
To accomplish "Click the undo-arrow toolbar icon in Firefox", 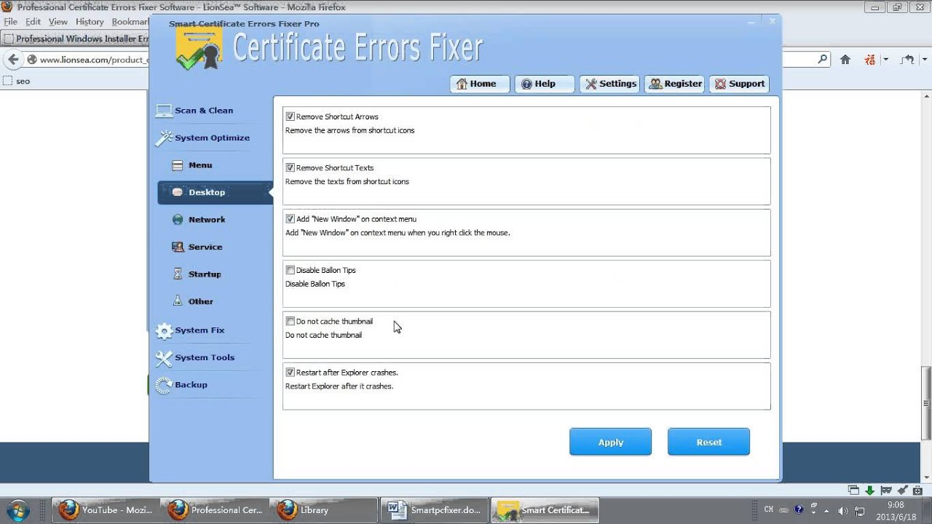I will point(907,60).
